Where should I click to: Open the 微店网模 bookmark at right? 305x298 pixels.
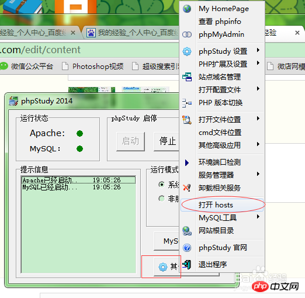(286, 67)
